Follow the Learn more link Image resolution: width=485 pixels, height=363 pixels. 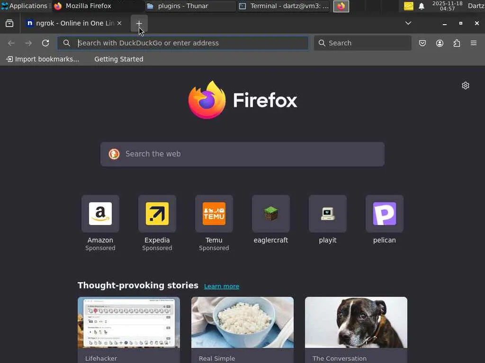point(222,286)
